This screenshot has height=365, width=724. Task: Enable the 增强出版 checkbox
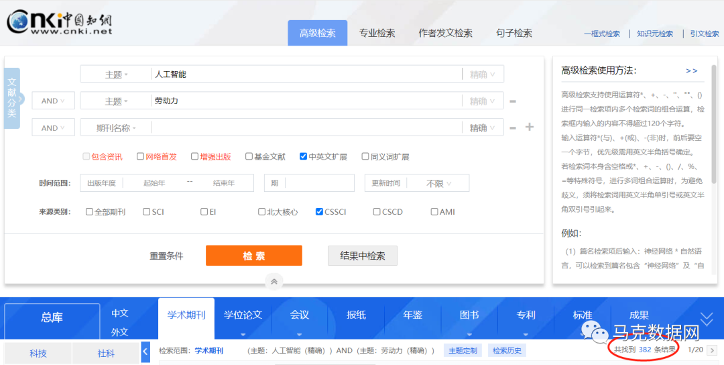(194, 156)
